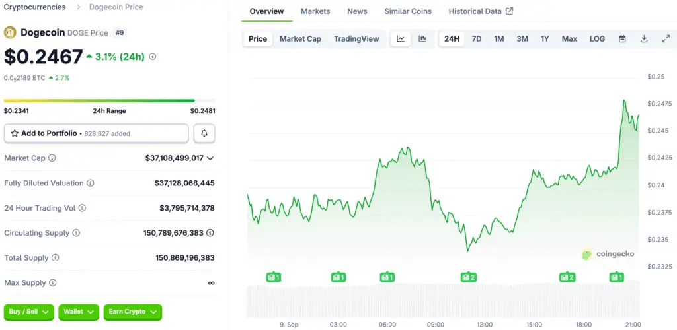Click the $3,795,714,378 trading volume value
Viewport: 677px width, 330px height.
187,208
